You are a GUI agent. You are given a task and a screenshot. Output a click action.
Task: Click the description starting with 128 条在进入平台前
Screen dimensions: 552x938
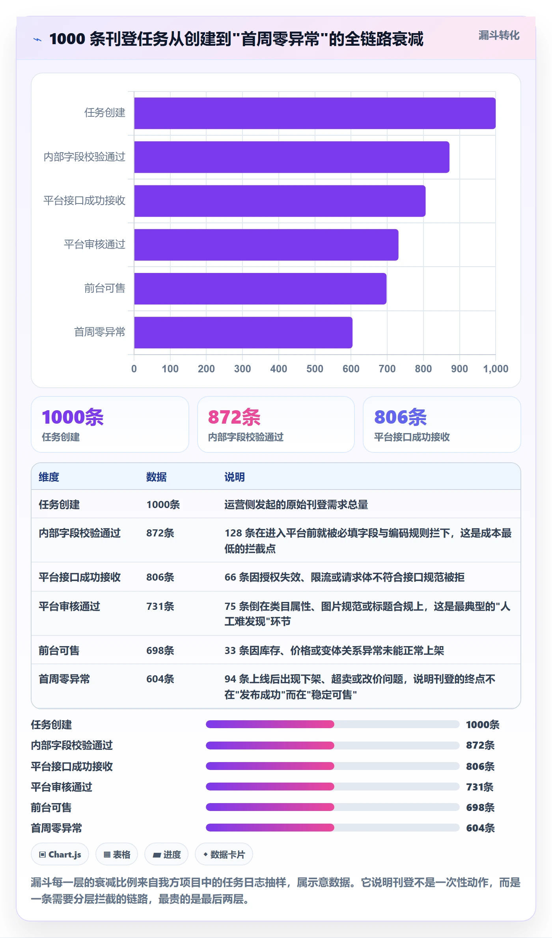tap(368, 541)
